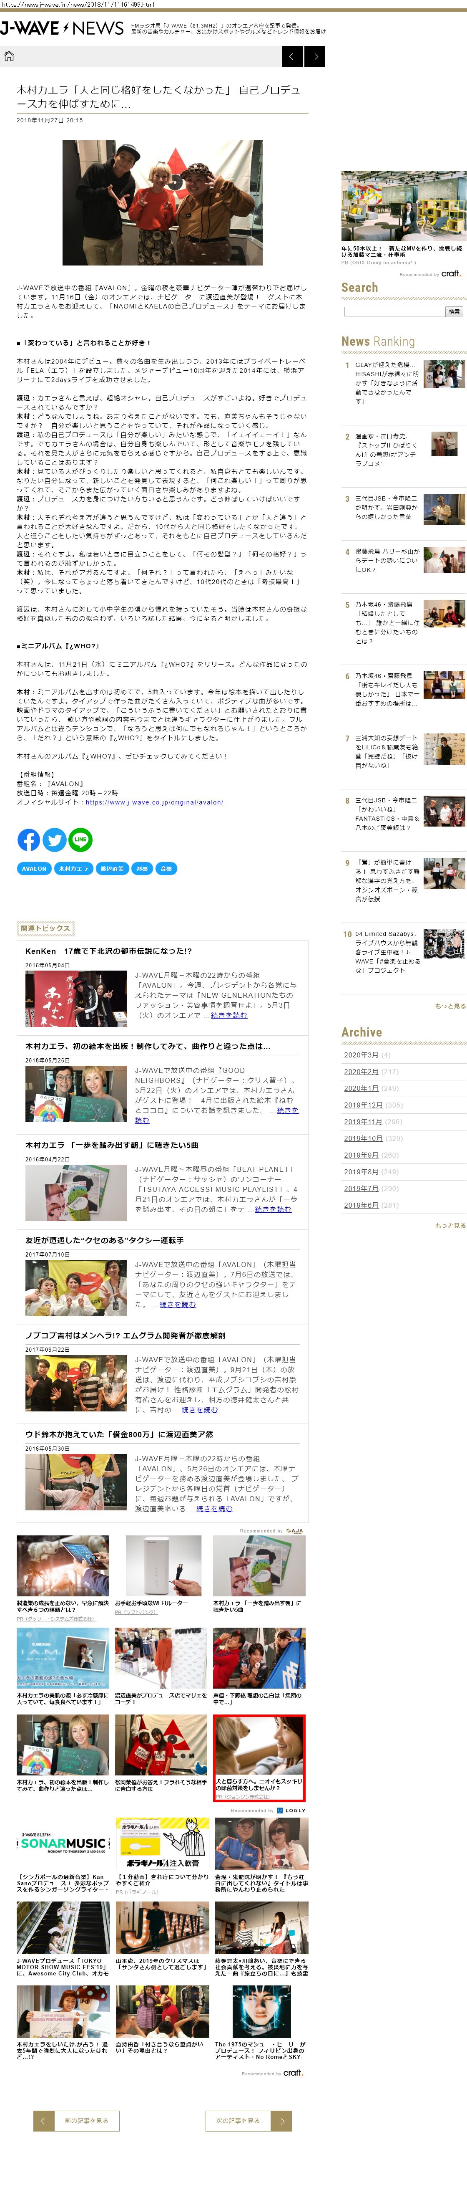Share the article on Facebook
The width and height of the screenshot is (467, 2200).
click(28, 840)
